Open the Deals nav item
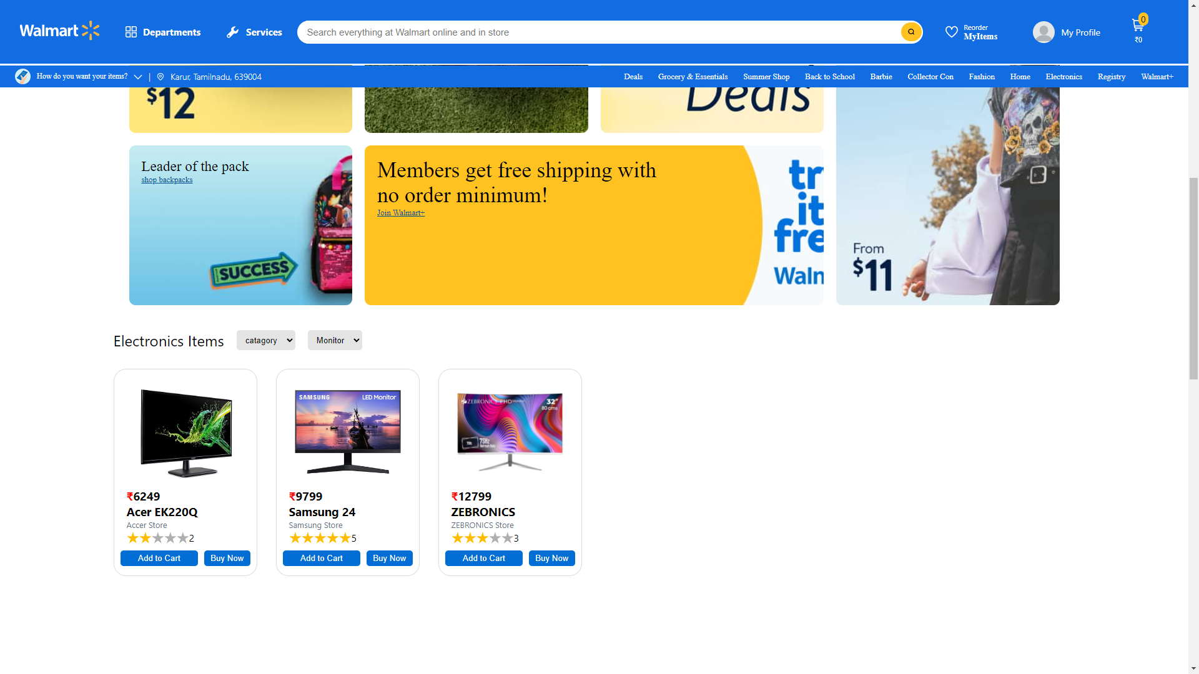 (x=633, y=77)
